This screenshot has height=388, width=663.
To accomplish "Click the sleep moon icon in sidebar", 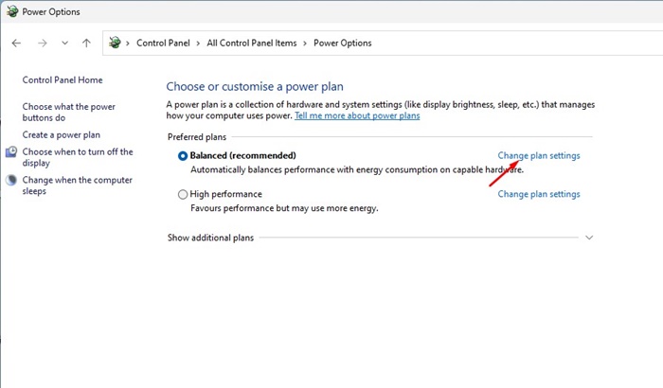I will coord(11,181).
